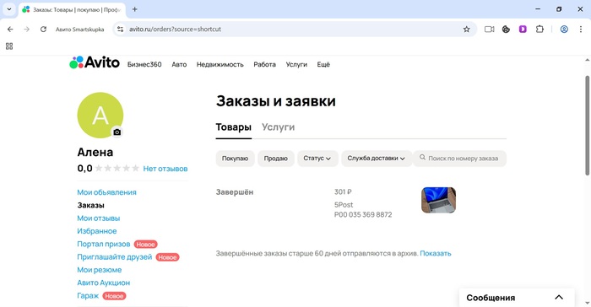Click the purple D extension icon

pyautogui.click(x=523, y=29)
